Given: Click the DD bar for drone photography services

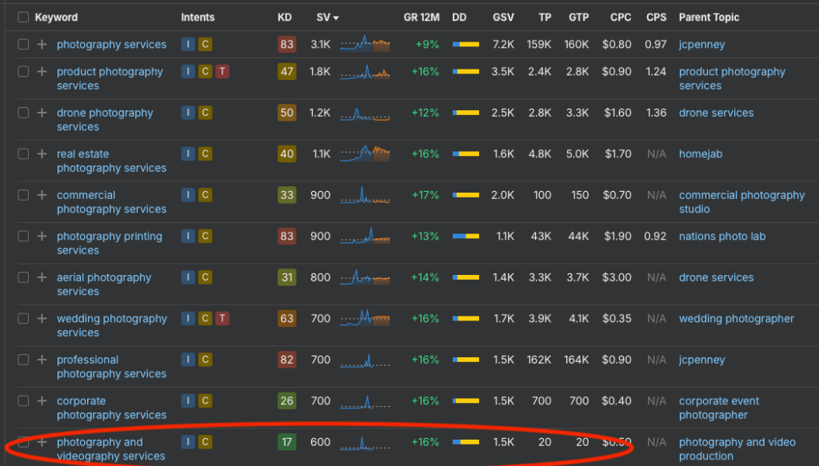Looking at the screenshot, I should pos(465,113).
